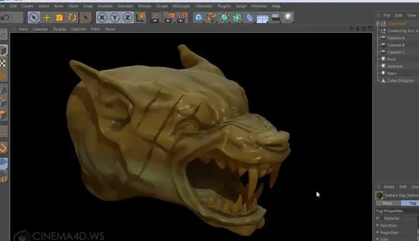Open the MoGraph menu

point(182,6)
